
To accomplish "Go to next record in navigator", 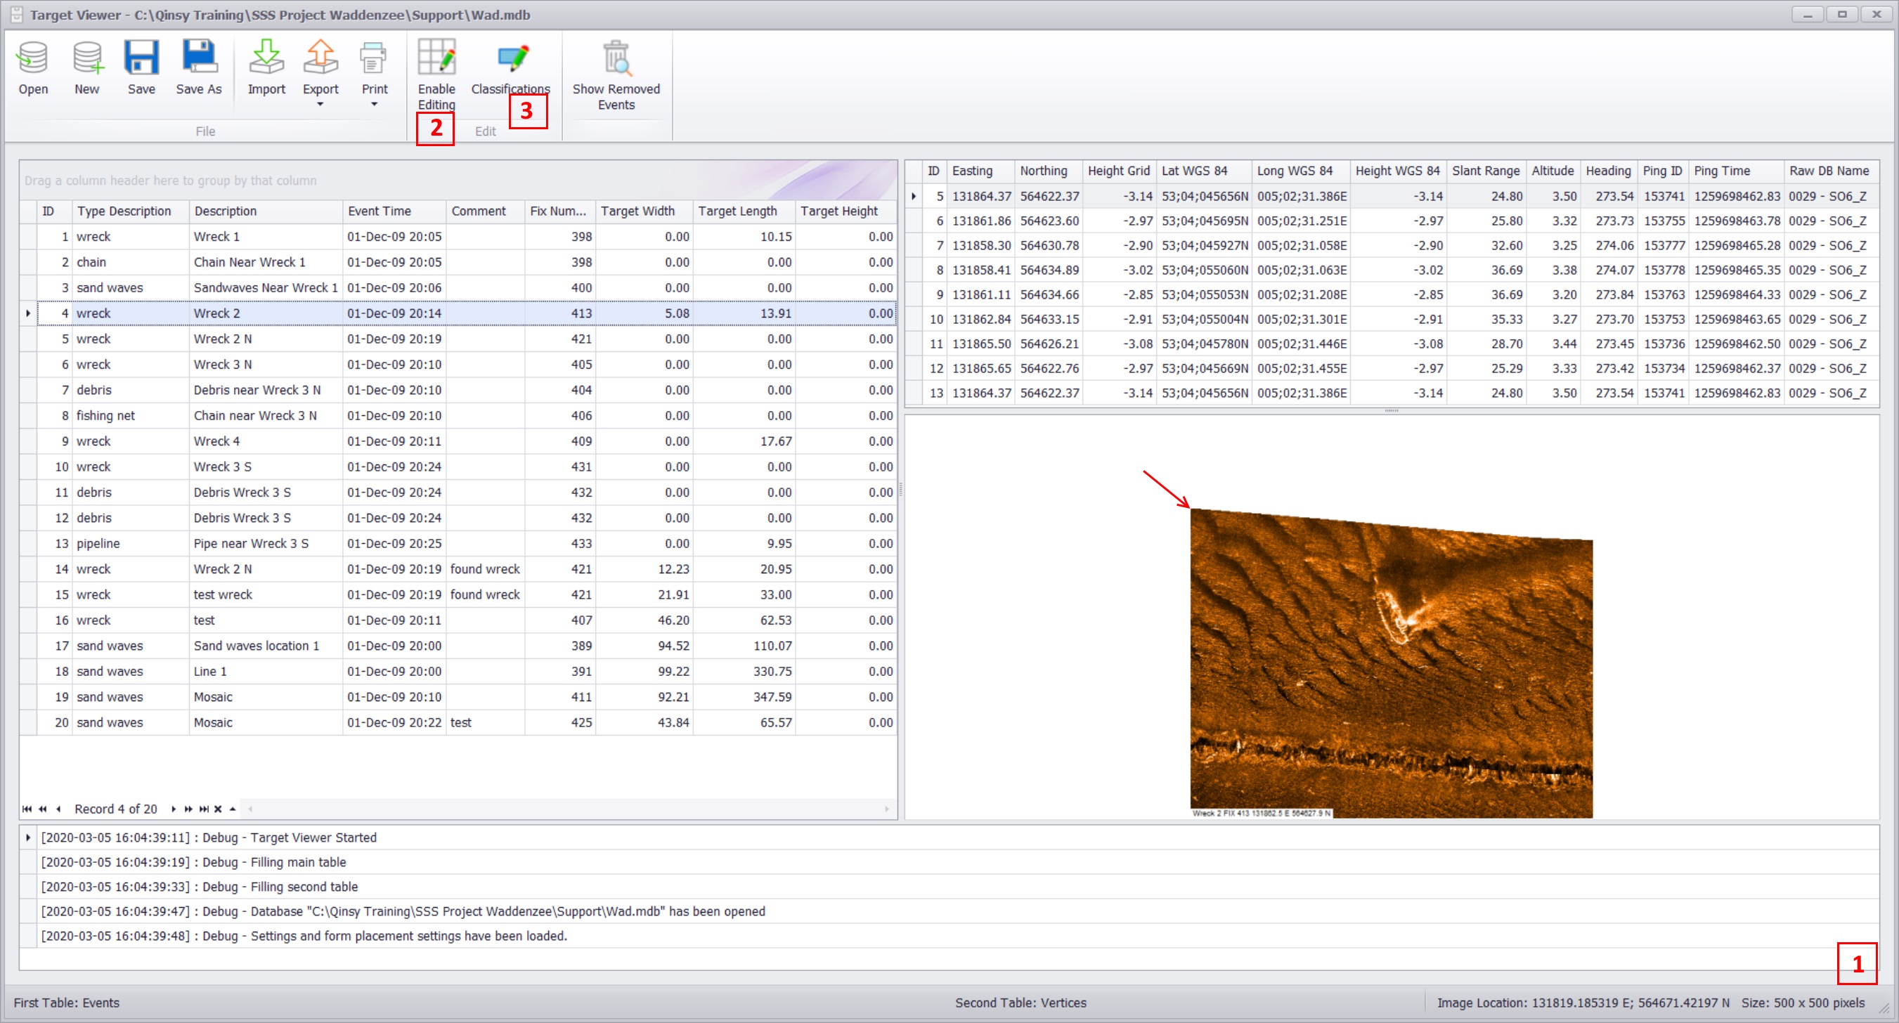I will [173, 809].
